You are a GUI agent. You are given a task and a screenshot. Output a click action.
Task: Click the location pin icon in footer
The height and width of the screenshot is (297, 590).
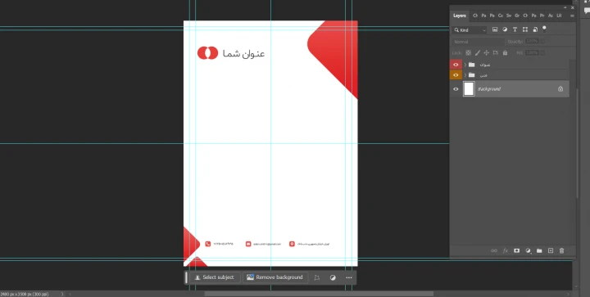pyautogui.click(x=292, y=244)
